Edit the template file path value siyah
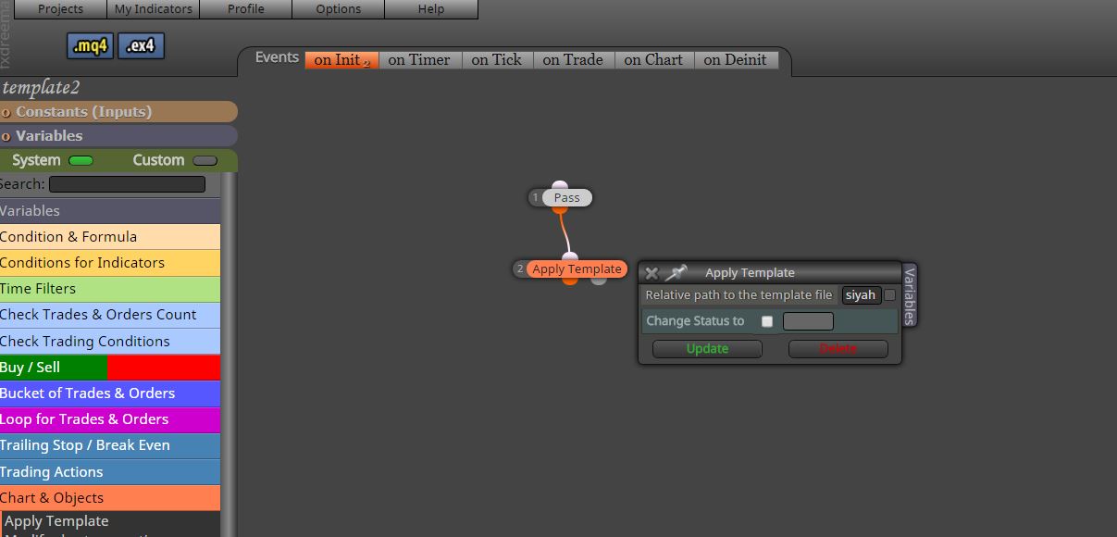The image size is (1117, 537). click(861, 295)
